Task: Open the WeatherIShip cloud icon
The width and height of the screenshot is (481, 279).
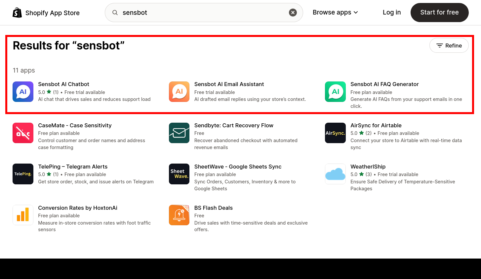Action: (335, 174)
